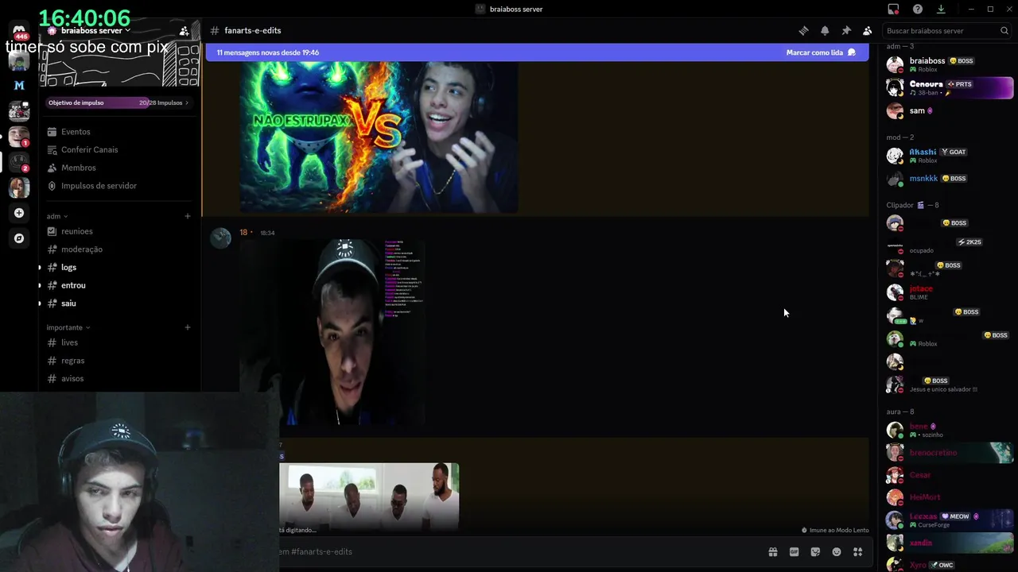Open the webcam face image from 18:34

tap(332, 333)
